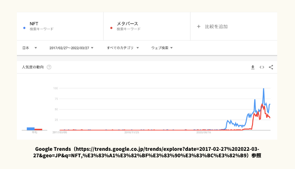Viewport: 295px width, 169px height.
Task: Open the date range 2017/02/27～2022/03/27 dropdown
Action: [x=71, y=48]
